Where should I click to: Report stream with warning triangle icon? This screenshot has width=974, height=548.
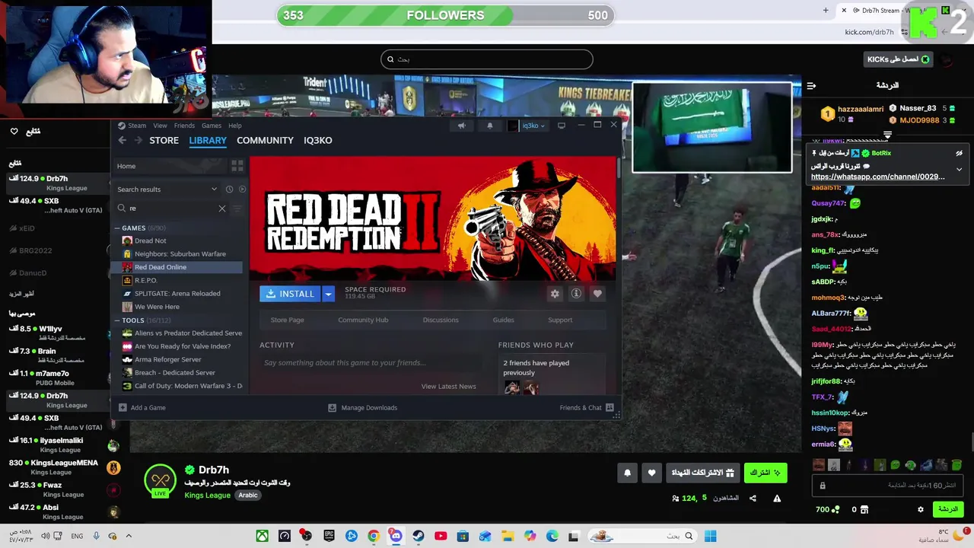tap(777, 499)
